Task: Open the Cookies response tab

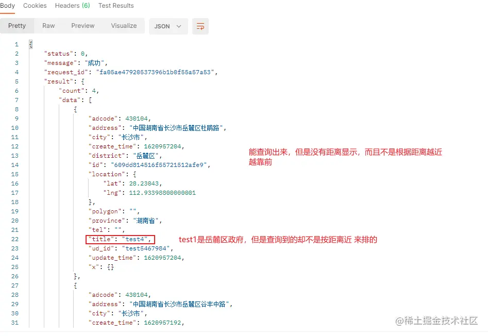Action: [x=35, y=6]
